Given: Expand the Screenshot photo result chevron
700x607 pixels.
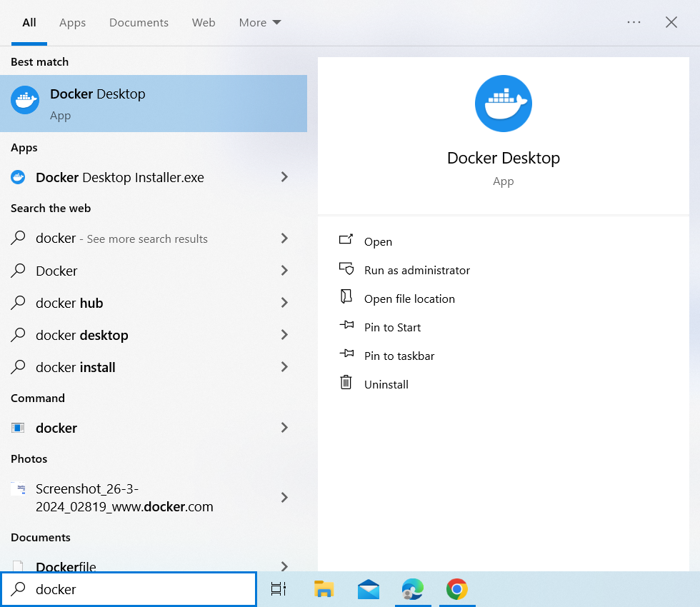Looking at the screenshot, I should click(284, 498).
